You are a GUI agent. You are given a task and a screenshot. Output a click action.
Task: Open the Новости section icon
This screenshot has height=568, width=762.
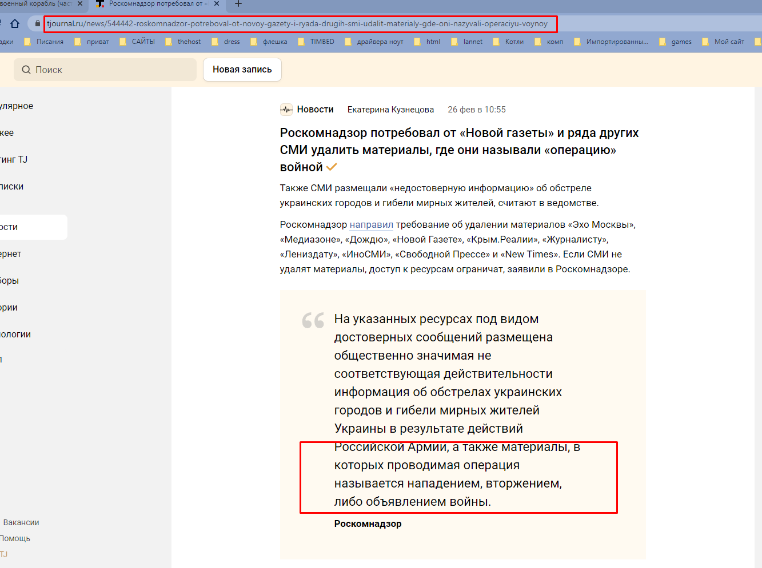click(286, 110)
